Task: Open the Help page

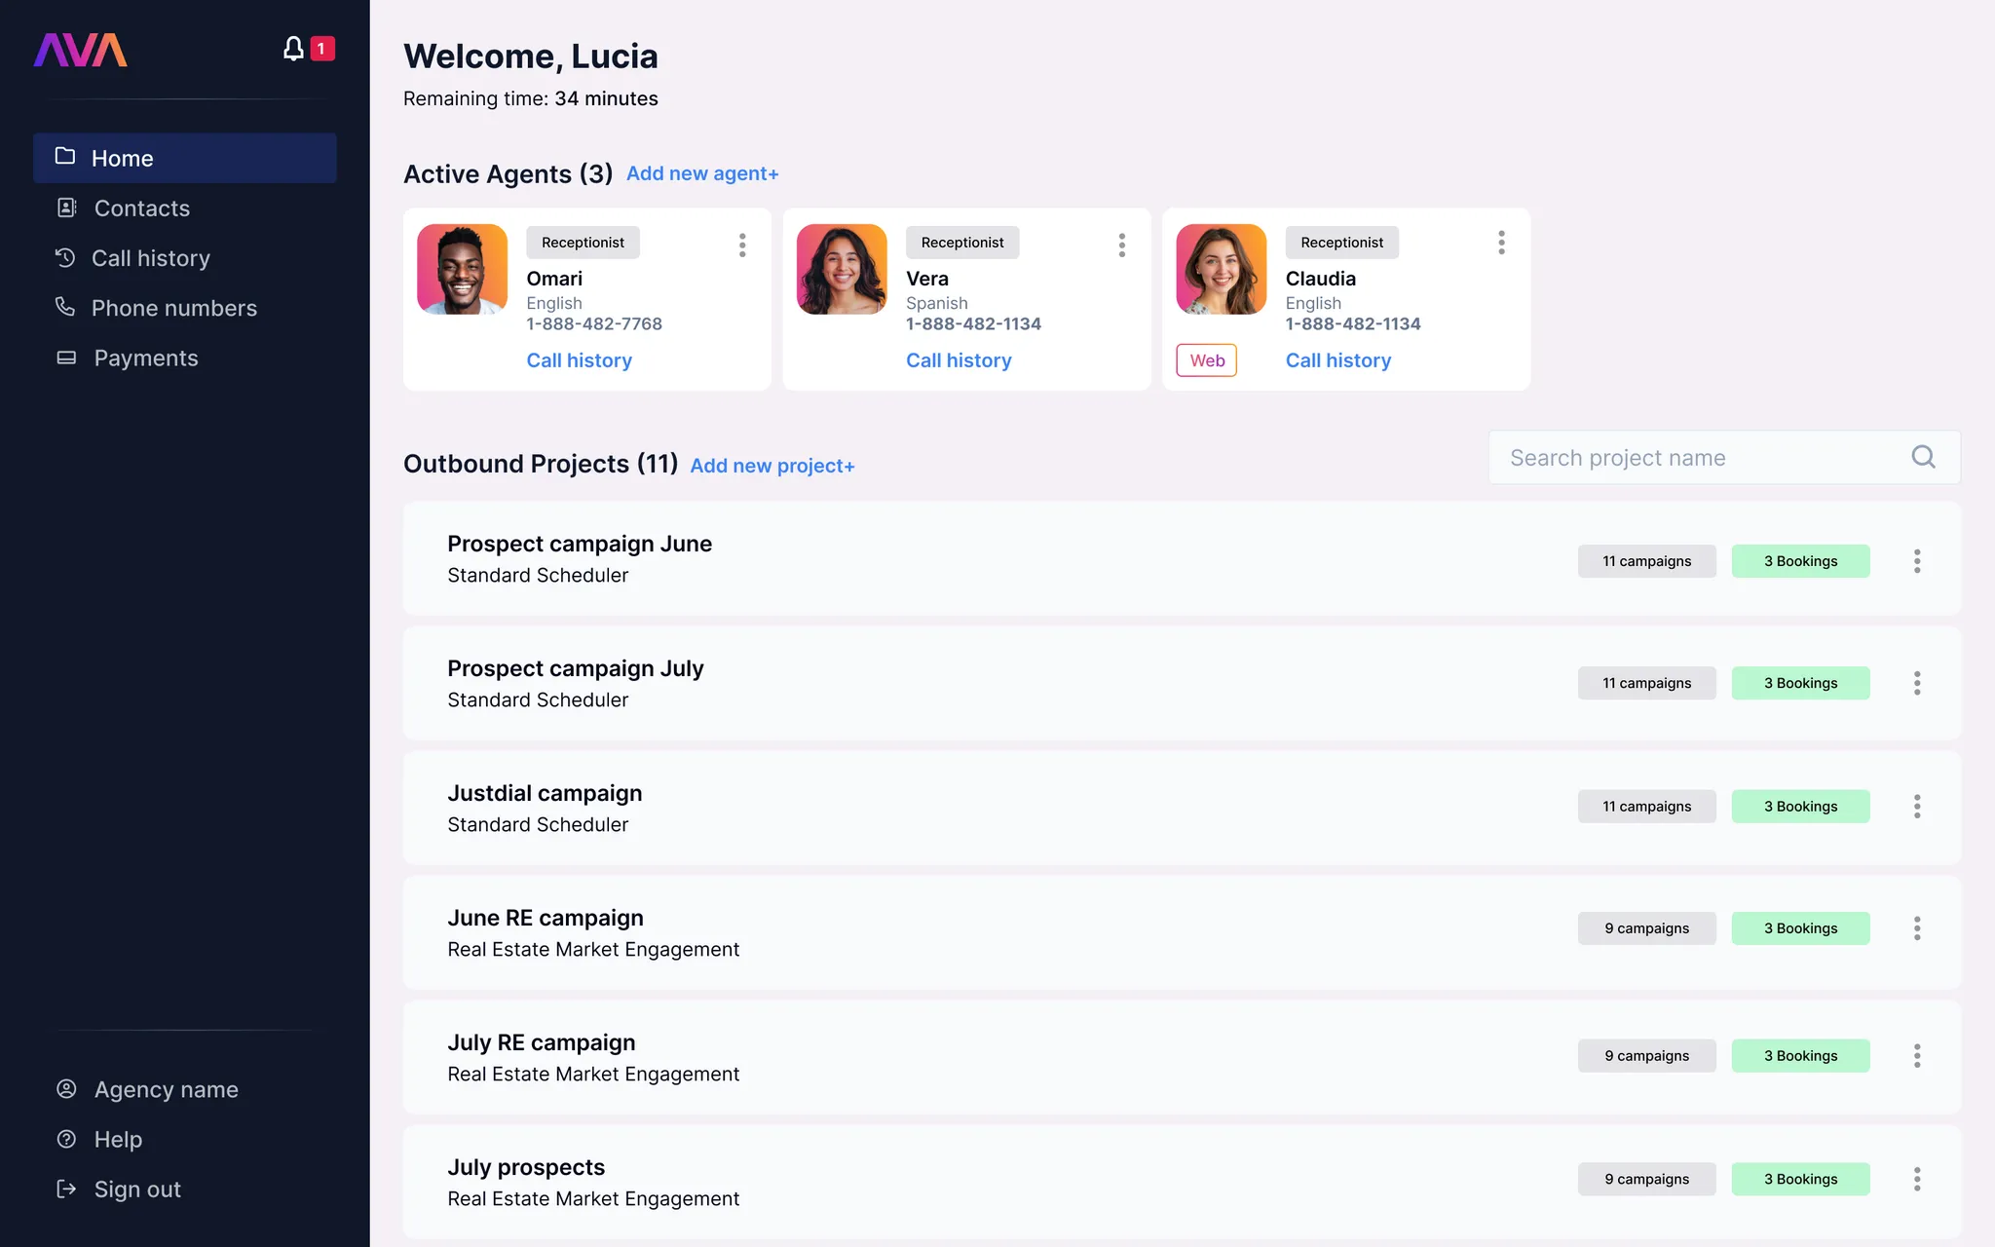Action: tap(118, 1139)
